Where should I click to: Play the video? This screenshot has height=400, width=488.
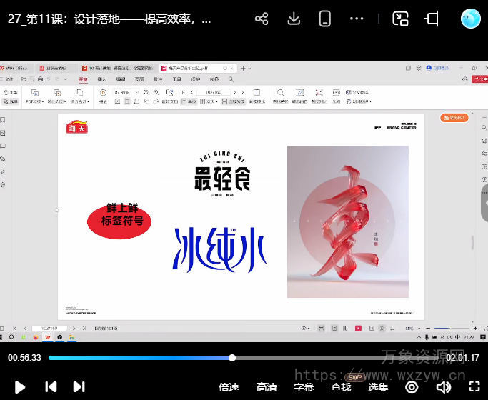[x=20, y=387]
